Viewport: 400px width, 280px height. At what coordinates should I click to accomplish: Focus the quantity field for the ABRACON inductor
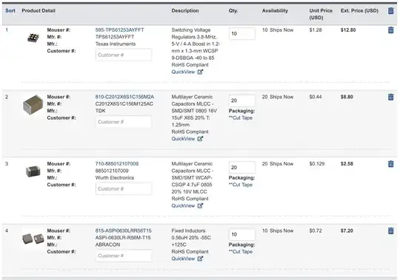tap(242, 234)
